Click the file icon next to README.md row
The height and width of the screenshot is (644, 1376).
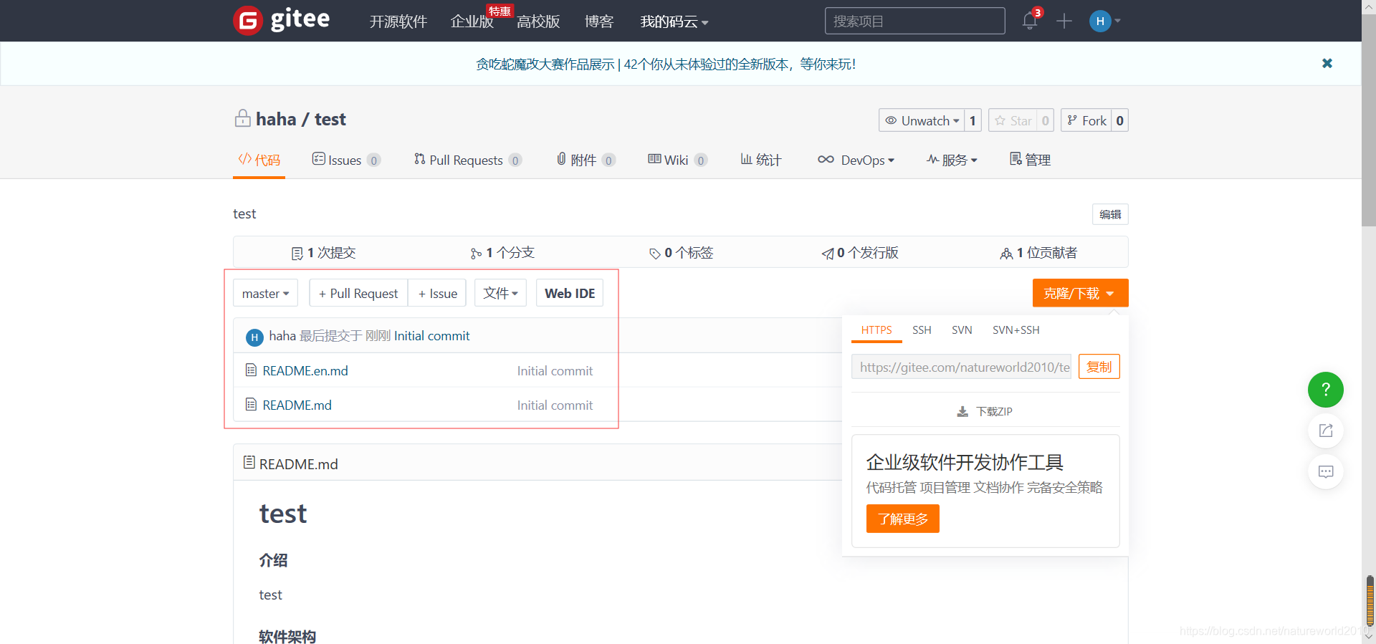coord(251,405)
